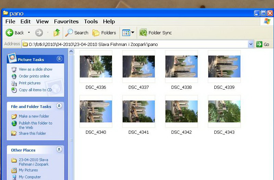Collapse the Picture Tasks panel

tap(59, 59)
